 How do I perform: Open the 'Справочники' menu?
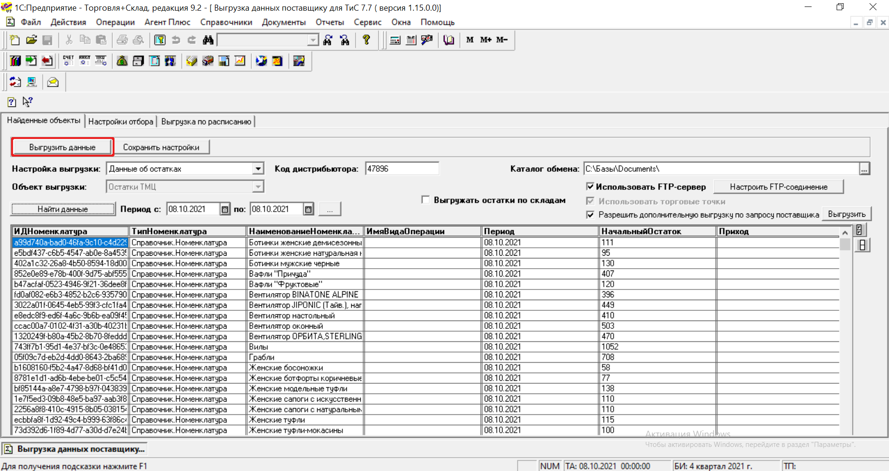(226, 22)
